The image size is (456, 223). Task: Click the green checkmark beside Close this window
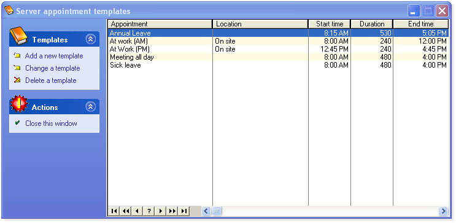tap(17, 123)
